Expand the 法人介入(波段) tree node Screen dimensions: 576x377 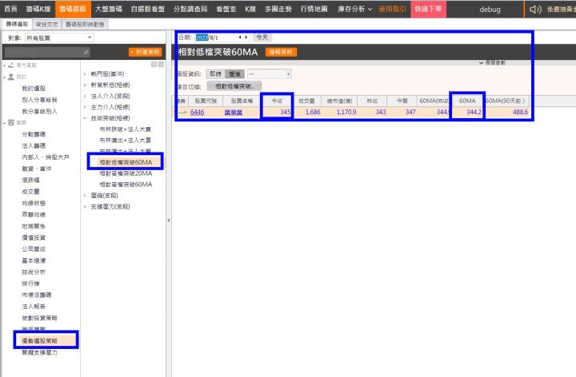click(85, 96)
